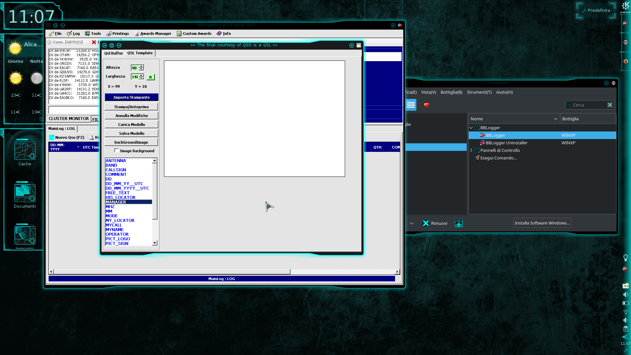This screenshot has height=355, width=631.
Task: Toggle Image Background checkbox
Action: pyautogui.click(x=116, y=151)
